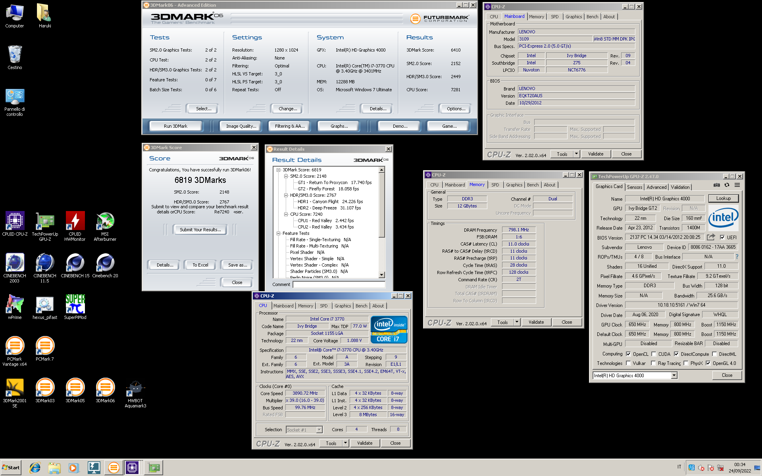The image size is (762, 476).
Task: Open Cinebench 20 icon
Action: pos(105,266)
